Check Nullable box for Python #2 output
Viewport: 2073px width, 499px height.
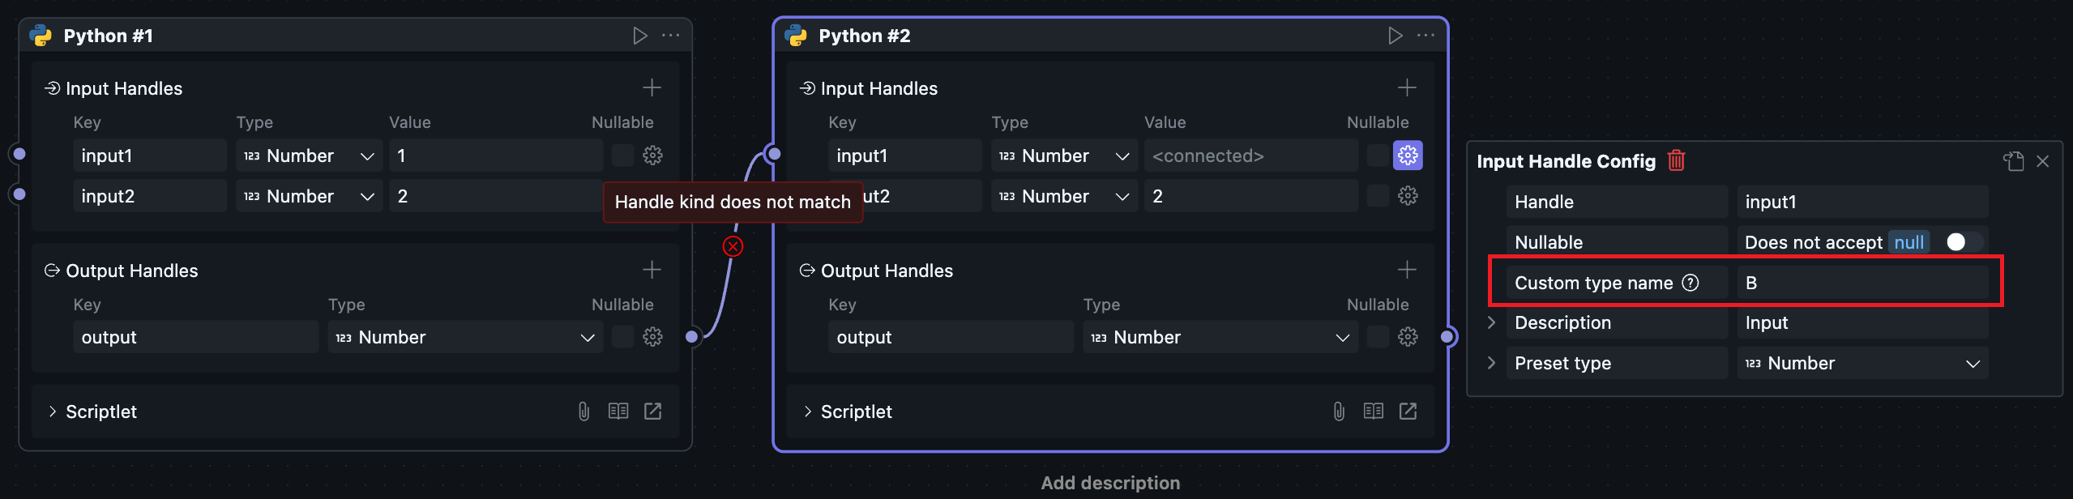point(1378,337)
